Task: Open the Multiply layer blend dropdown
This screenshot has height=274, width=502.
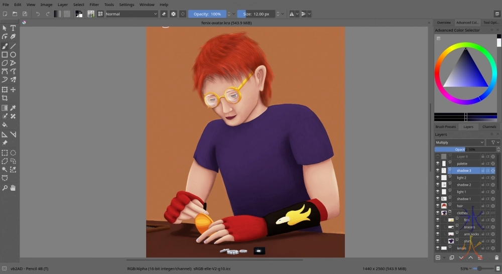Action: [459, 143]
